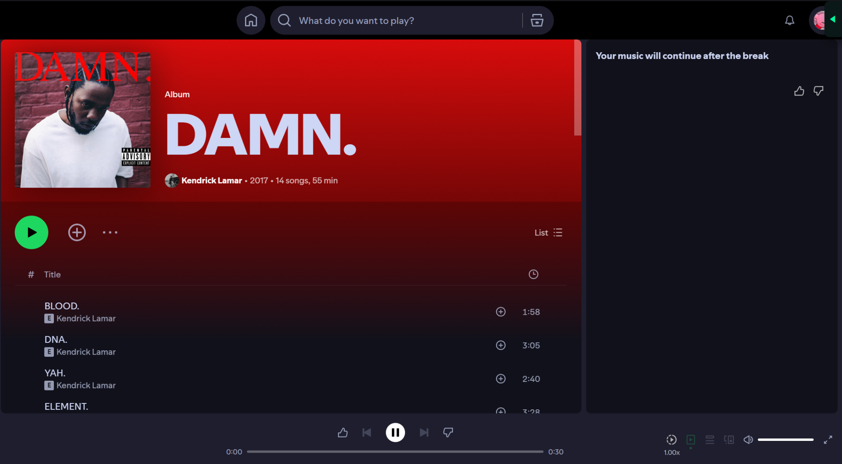Viewport: 842px width, 464px height.
Task: Open more options for the DAMN. album
Action: [109, 232]
